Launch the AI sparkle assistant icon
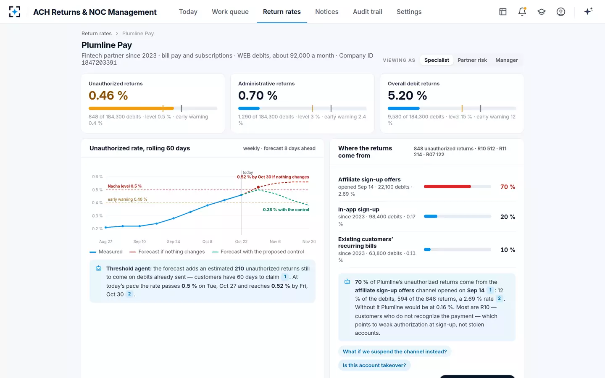 [588, 11]
